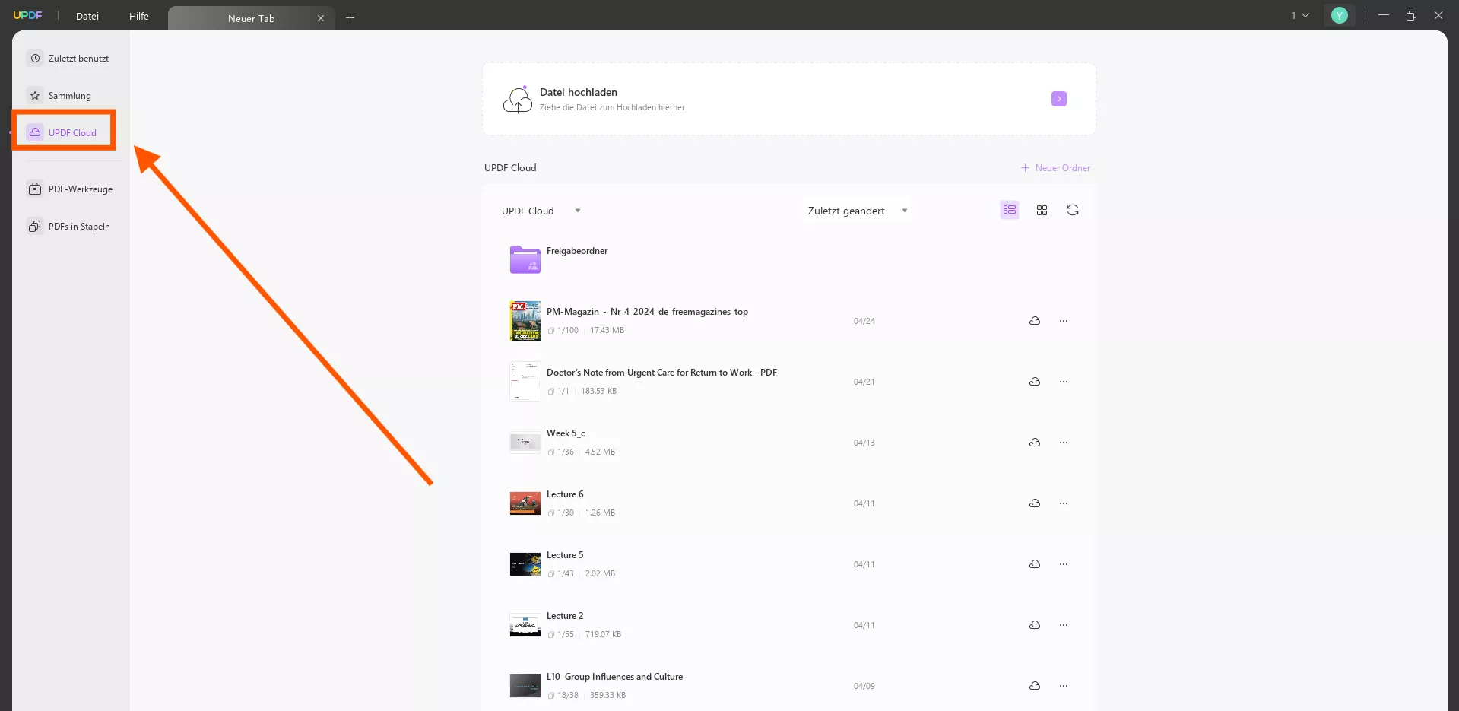Click the Lecture 2 file name
This screenshot has height=711, width=1459.
[565, 616]
